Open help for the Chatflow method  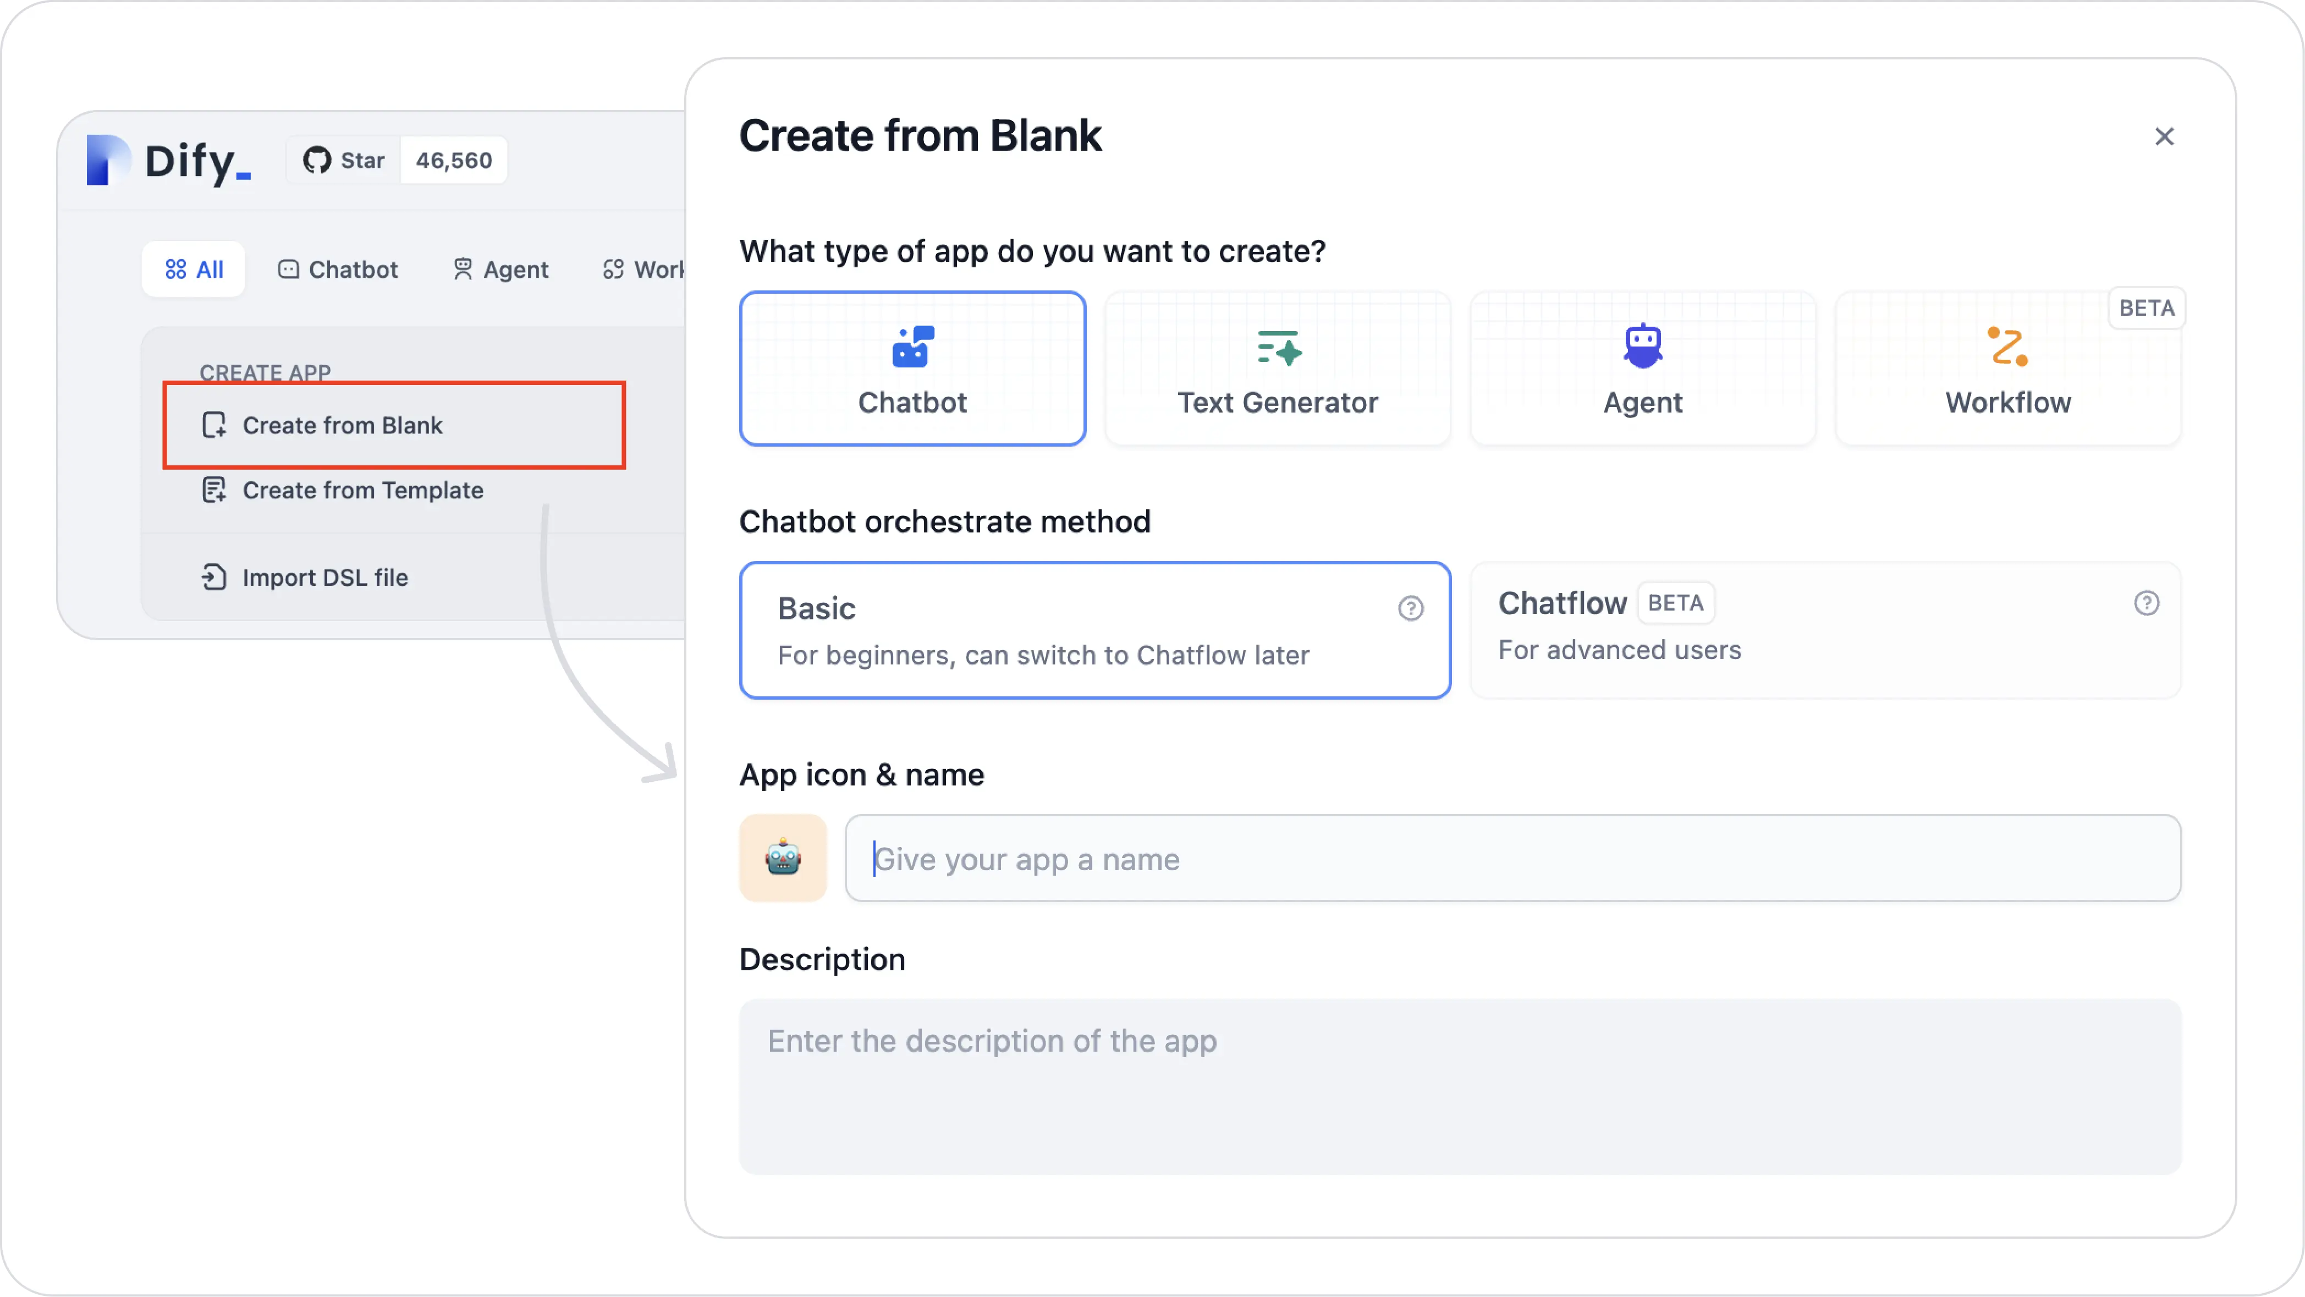[2146, 603]
